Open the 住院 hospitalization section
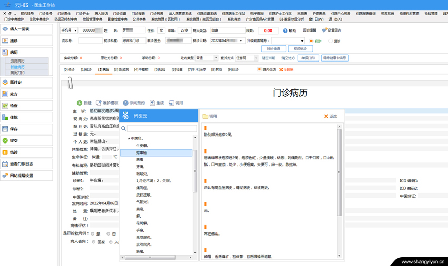This screenshot has height=266, width=448. point(26,117)
